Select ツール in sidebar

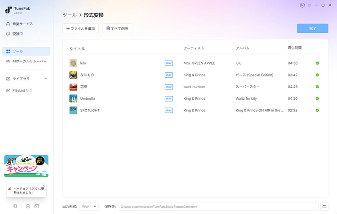pyautogui.click(x=26, y=51)
